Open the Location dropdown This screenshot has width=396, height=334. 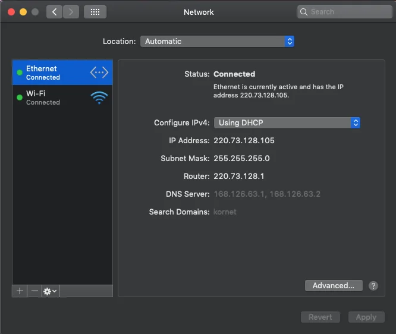217,42
